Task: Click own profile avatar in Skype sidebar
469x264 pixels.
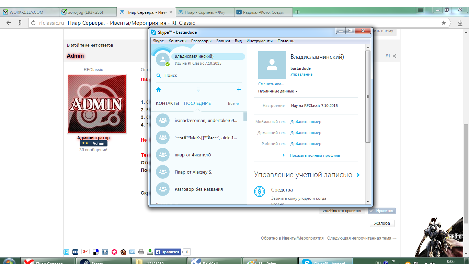Action: 163,59
